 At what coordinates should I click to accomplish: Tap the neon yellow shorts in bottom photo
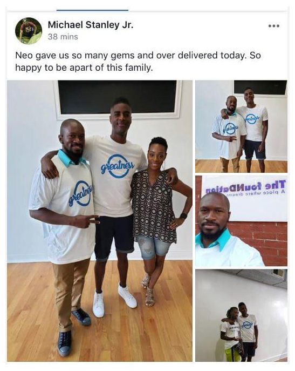[233, 354]
